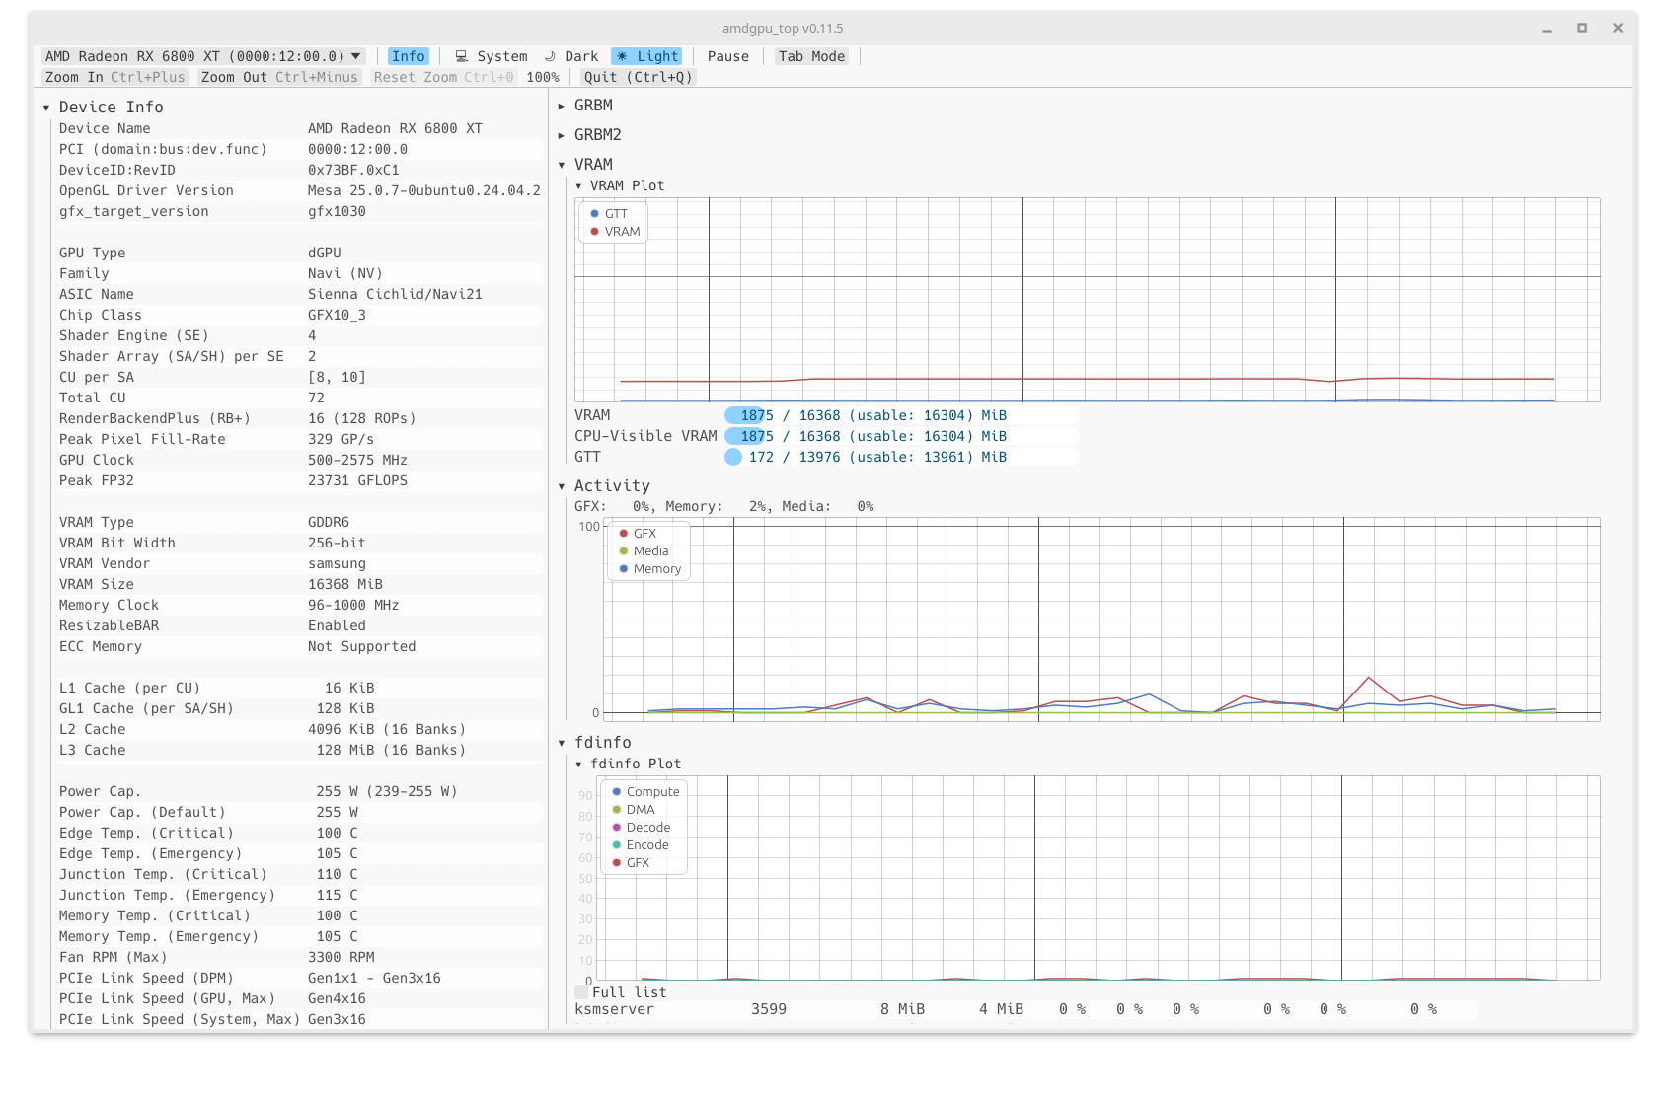The width and height of the screenshot is (1666, 1094).
Task: Open the AMD Radeon RX 6800 XT device dropdown
Action: point(203,56)
